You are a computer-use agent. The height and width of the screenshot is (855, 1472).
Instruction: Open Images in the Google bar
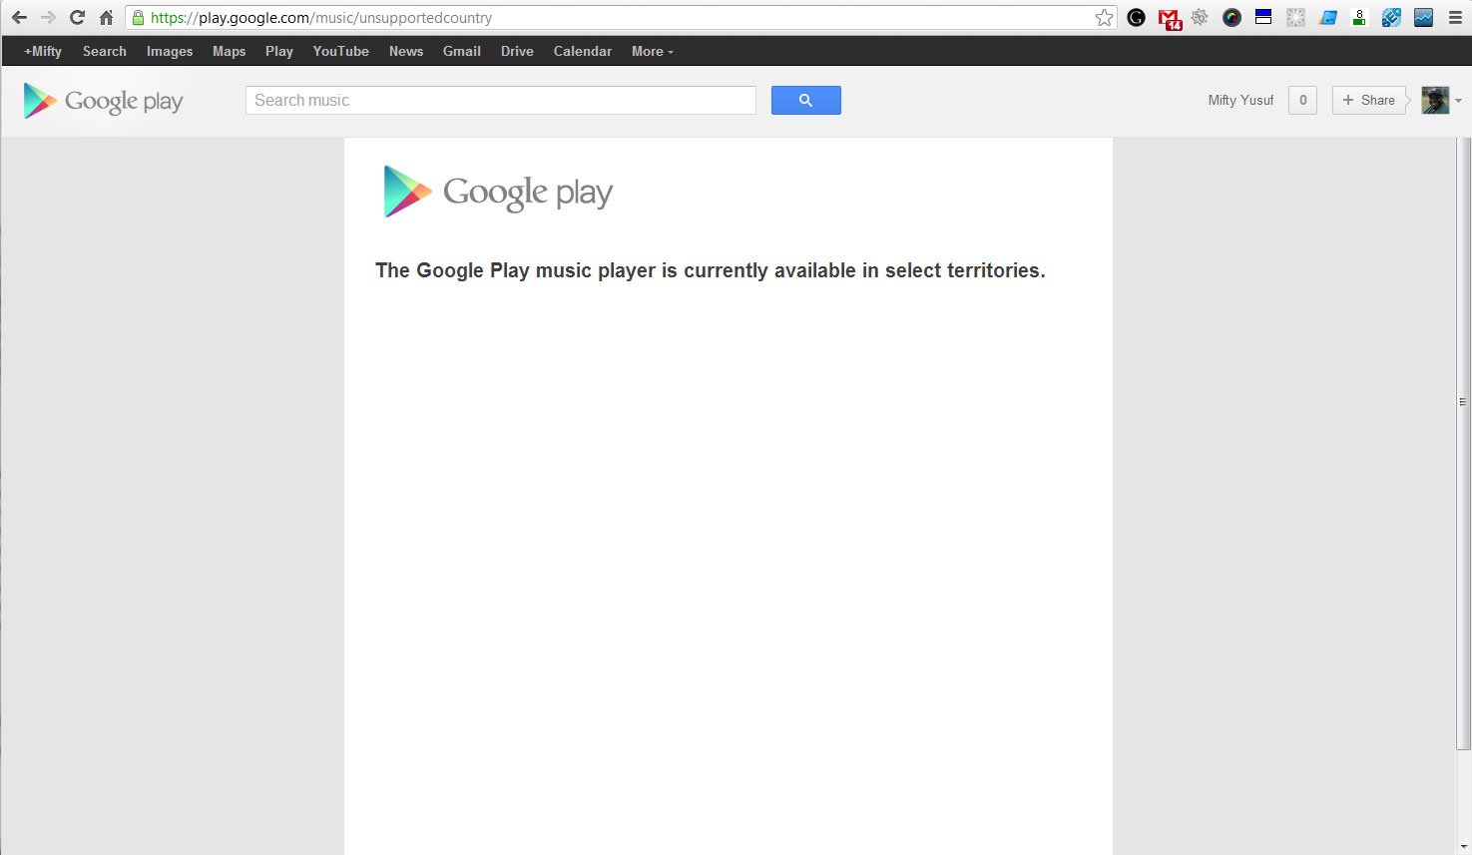(170, 51)
